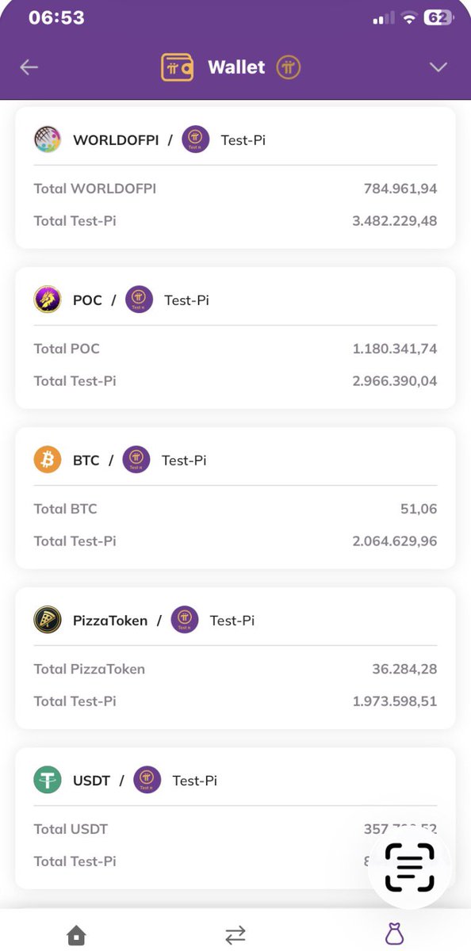Viewport: 471px width, 951px height.
Task: Select the Total BTC balance row
Action: coord(235,509)
